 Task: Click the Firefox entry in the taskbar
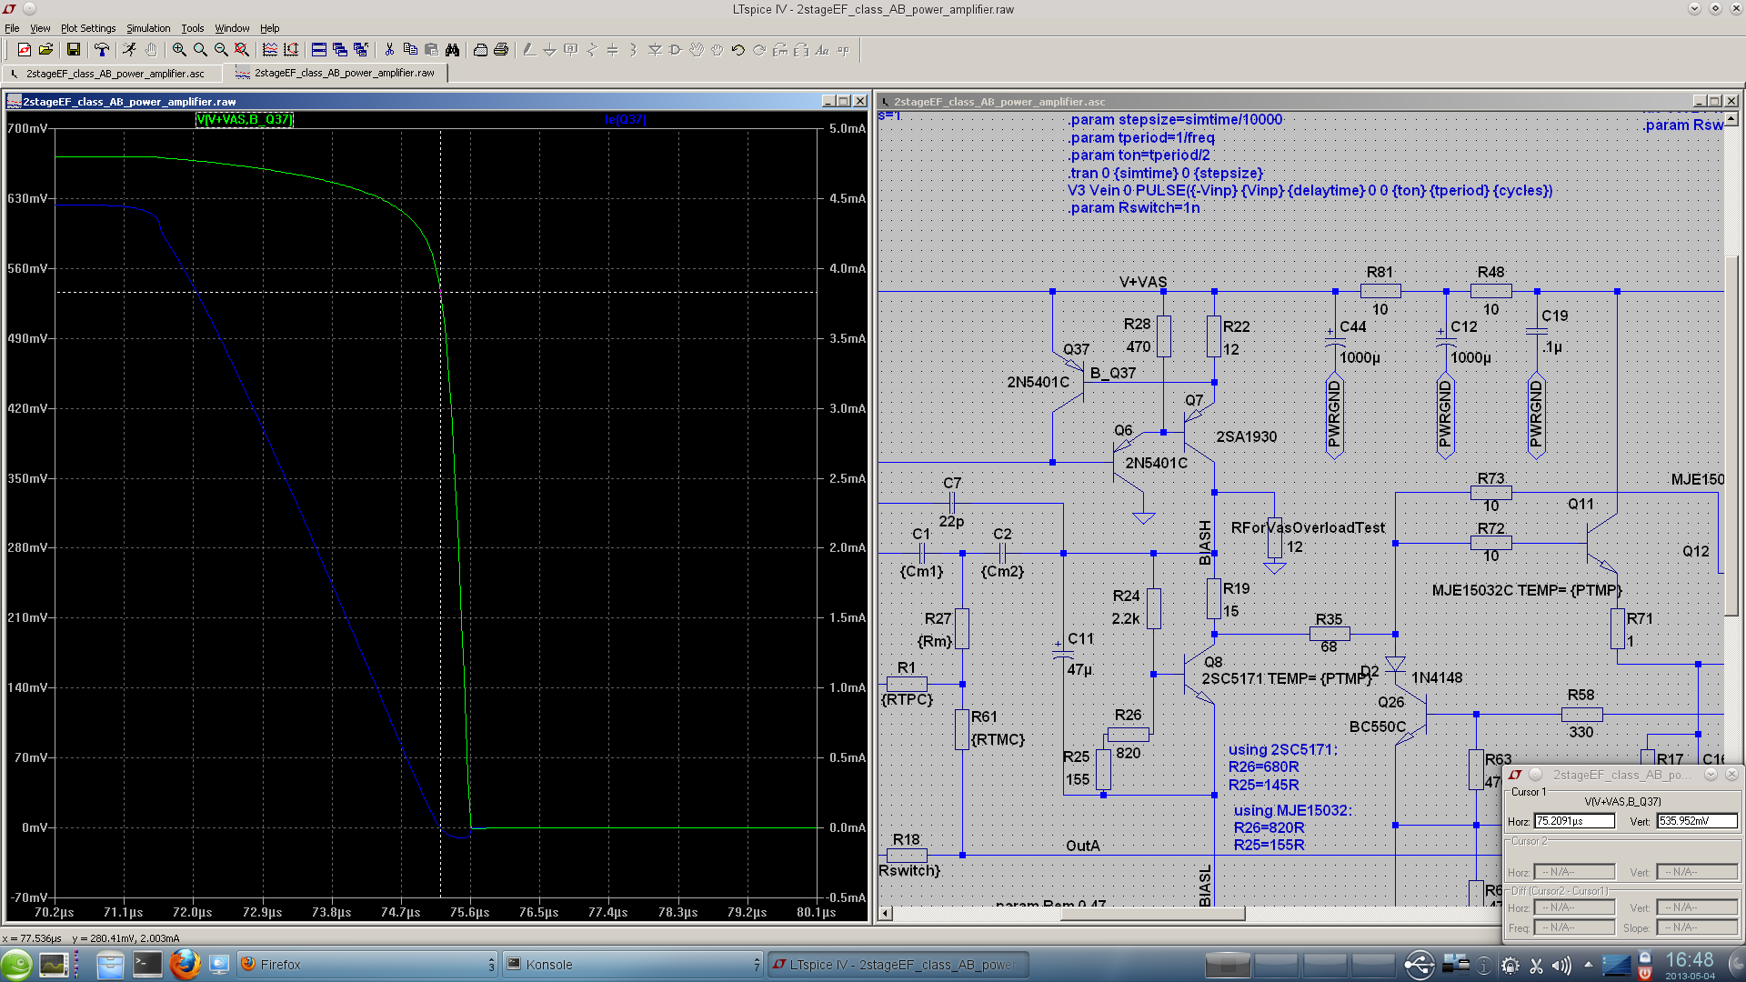(367, 965)
